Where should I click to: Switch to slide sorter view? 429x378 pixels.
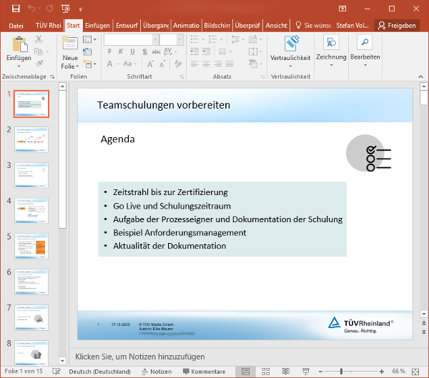click(265, 372)
